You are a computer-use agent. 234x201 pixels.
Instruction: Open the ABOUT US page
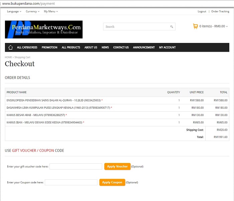pyautogui.click(x=91, y=47)
